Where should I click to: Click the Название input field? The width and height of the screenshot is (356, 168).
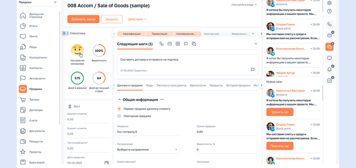point(147,132)
